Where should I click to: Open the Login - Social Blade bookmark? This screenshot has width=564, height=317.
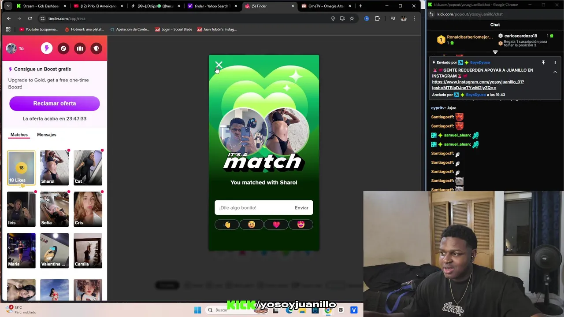(x=174, y=29)
